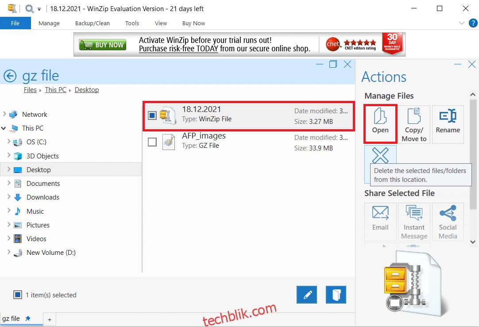479x327 pixels.
Task: Add a new tab with plus button
Action: 50,319
